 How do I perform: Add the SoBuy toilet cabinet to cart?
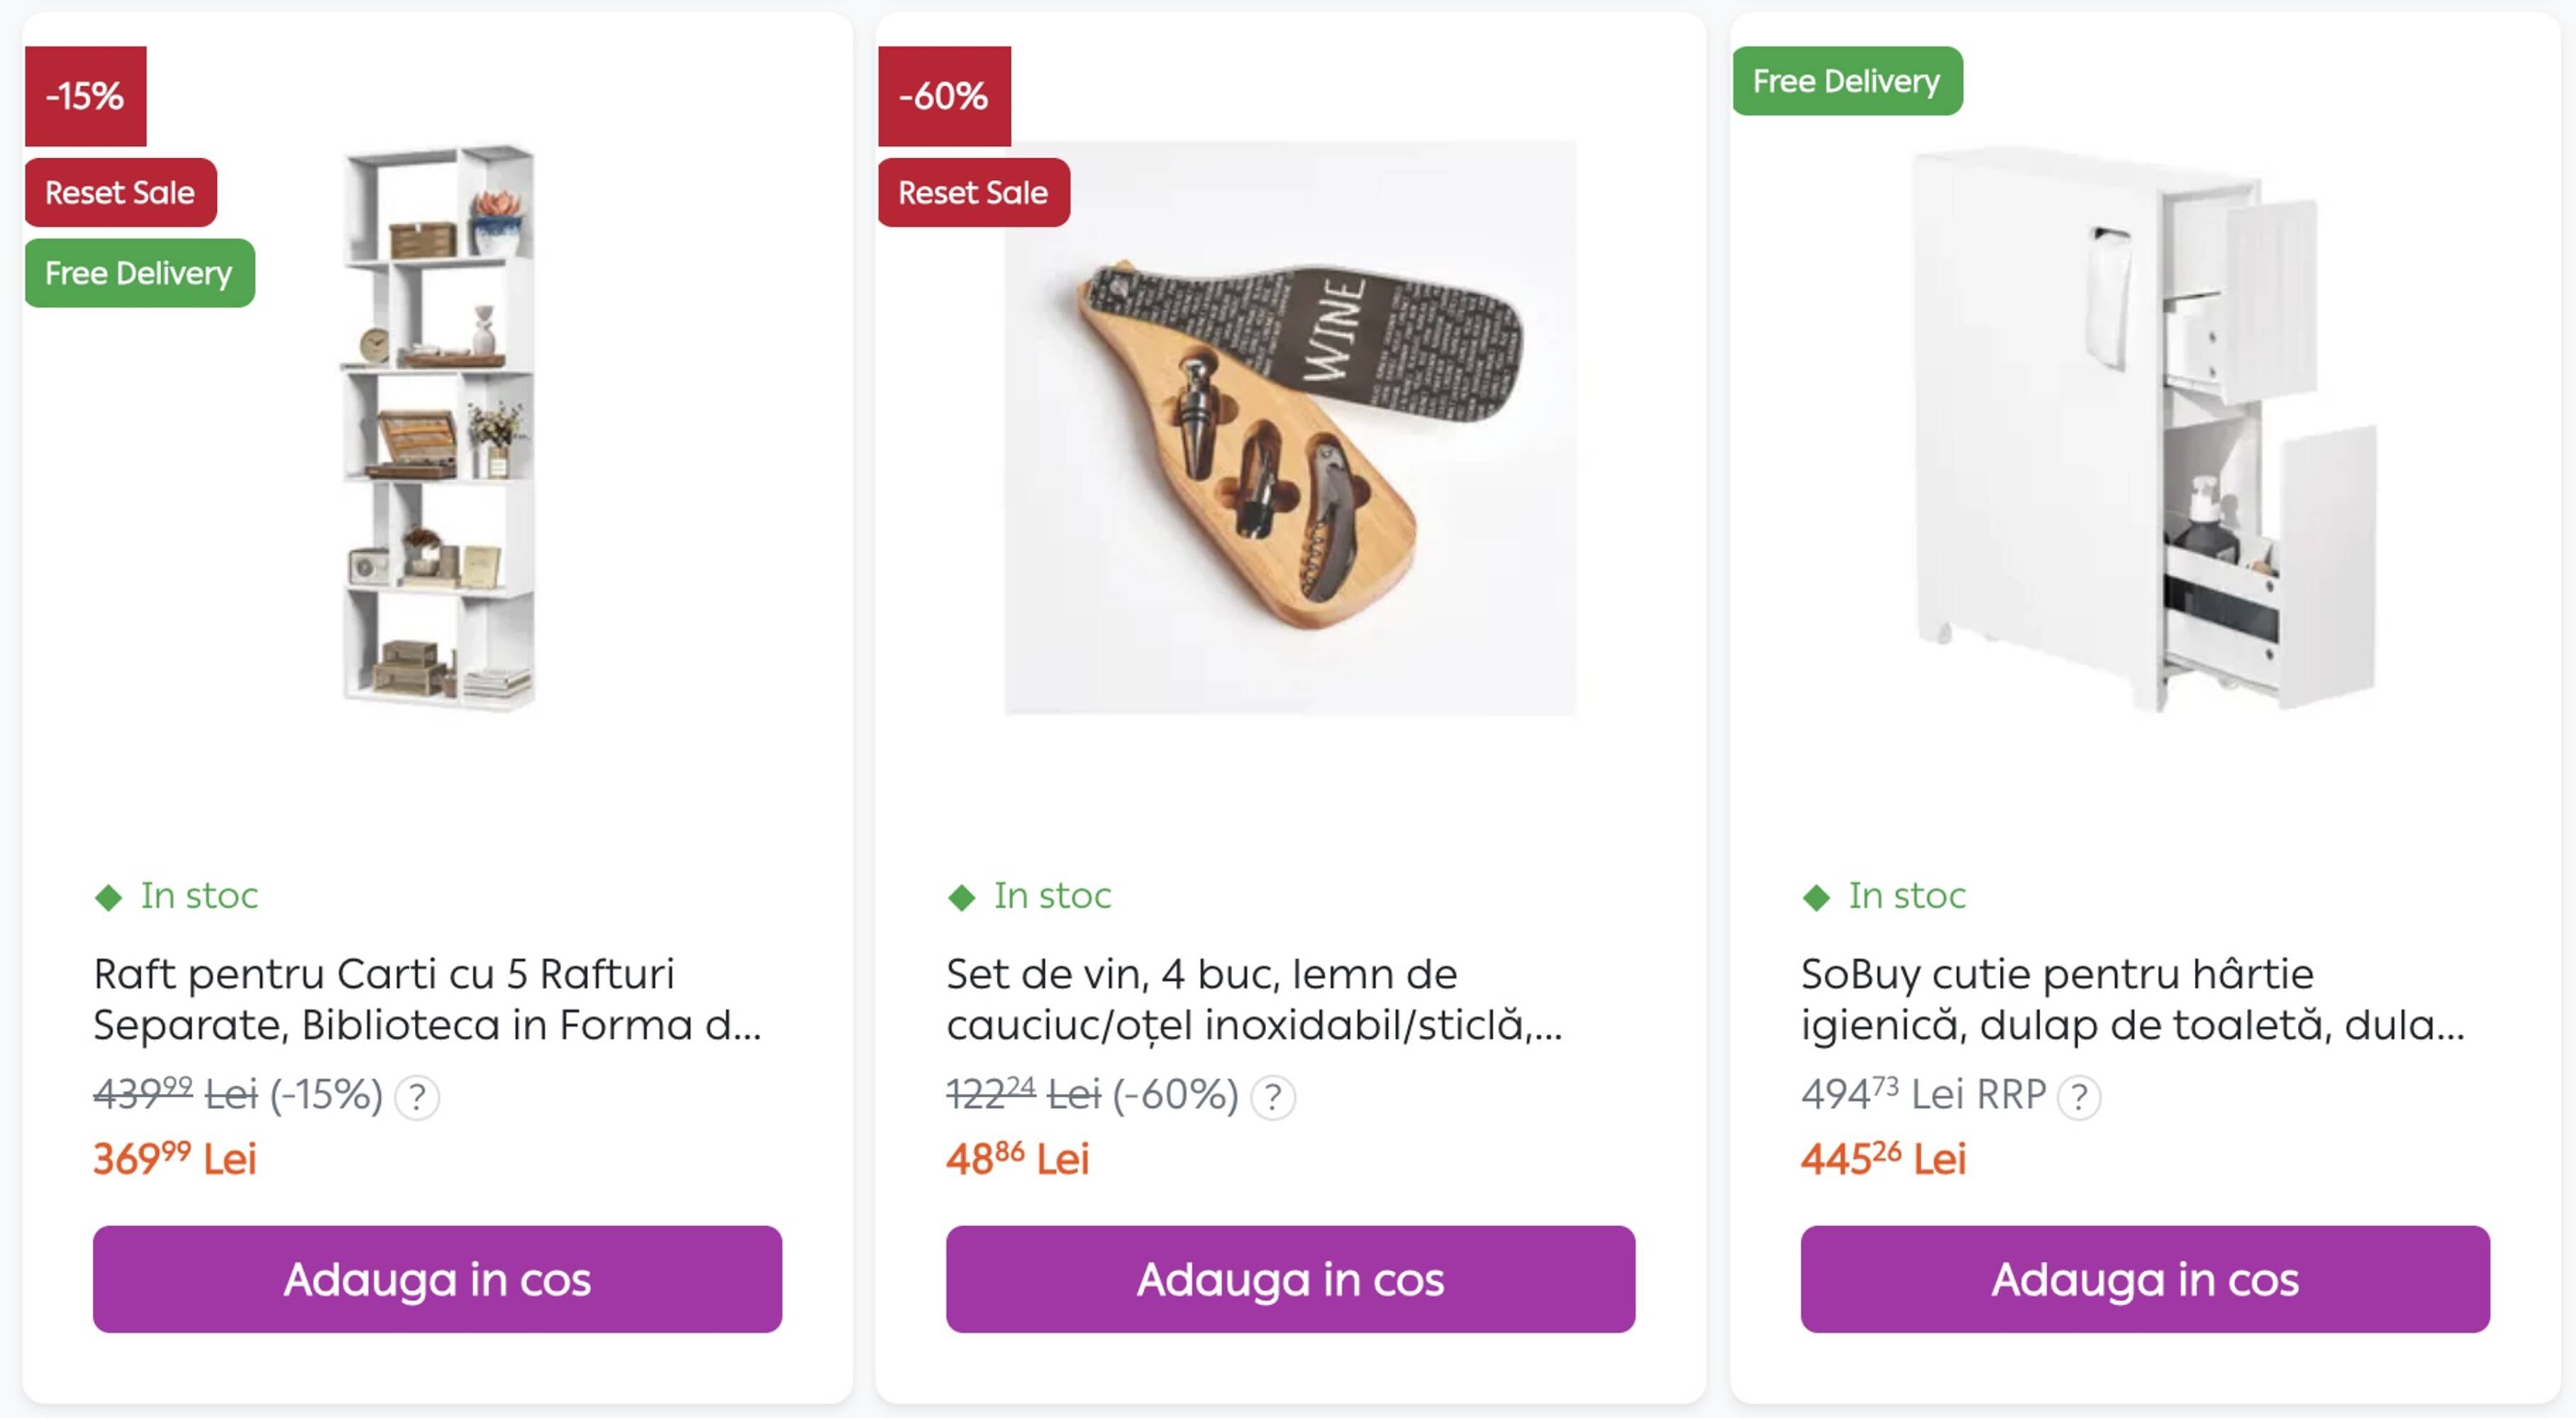coord(2147,1279)
